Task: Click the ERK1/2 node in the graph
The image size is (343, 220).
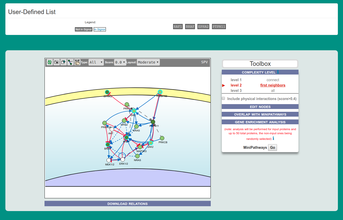Action: coord(123,160)
